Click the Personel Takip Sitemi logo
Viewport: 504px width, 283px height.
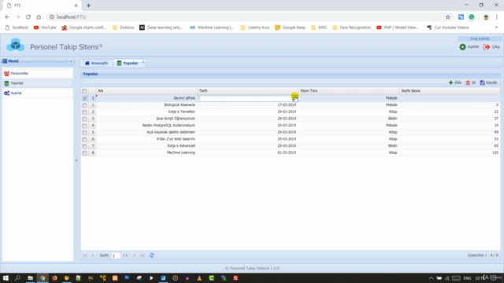[x=15, y=46]
